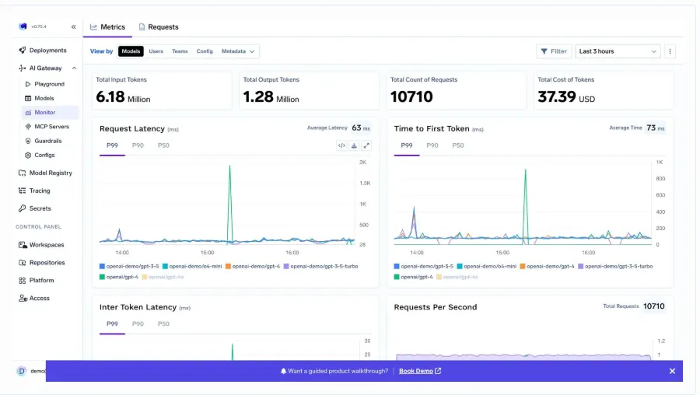
Task: Open the Platform page
Action: [x=37, y=281]
